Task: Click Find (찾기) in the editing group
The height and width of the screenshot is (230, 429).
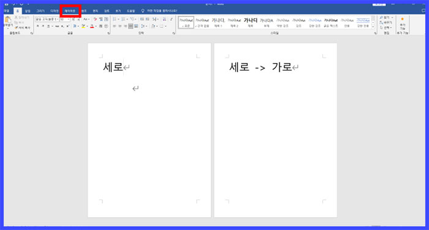Action: (x=386, y=18)
